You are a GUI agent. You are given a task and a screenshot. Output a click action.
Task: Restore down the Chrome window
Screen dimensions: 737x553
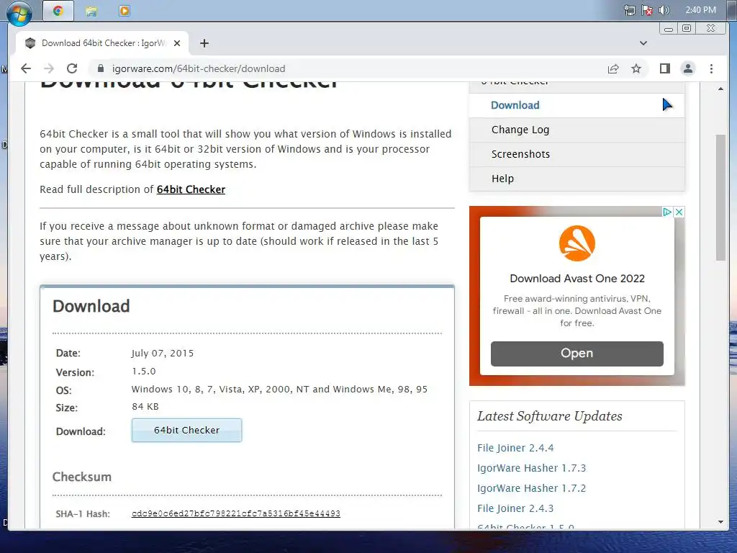click(686, 29)
